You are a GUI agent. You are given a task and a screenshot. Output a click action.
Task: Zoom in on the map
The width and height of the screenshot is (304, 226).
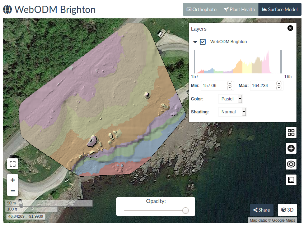(13, 180)
